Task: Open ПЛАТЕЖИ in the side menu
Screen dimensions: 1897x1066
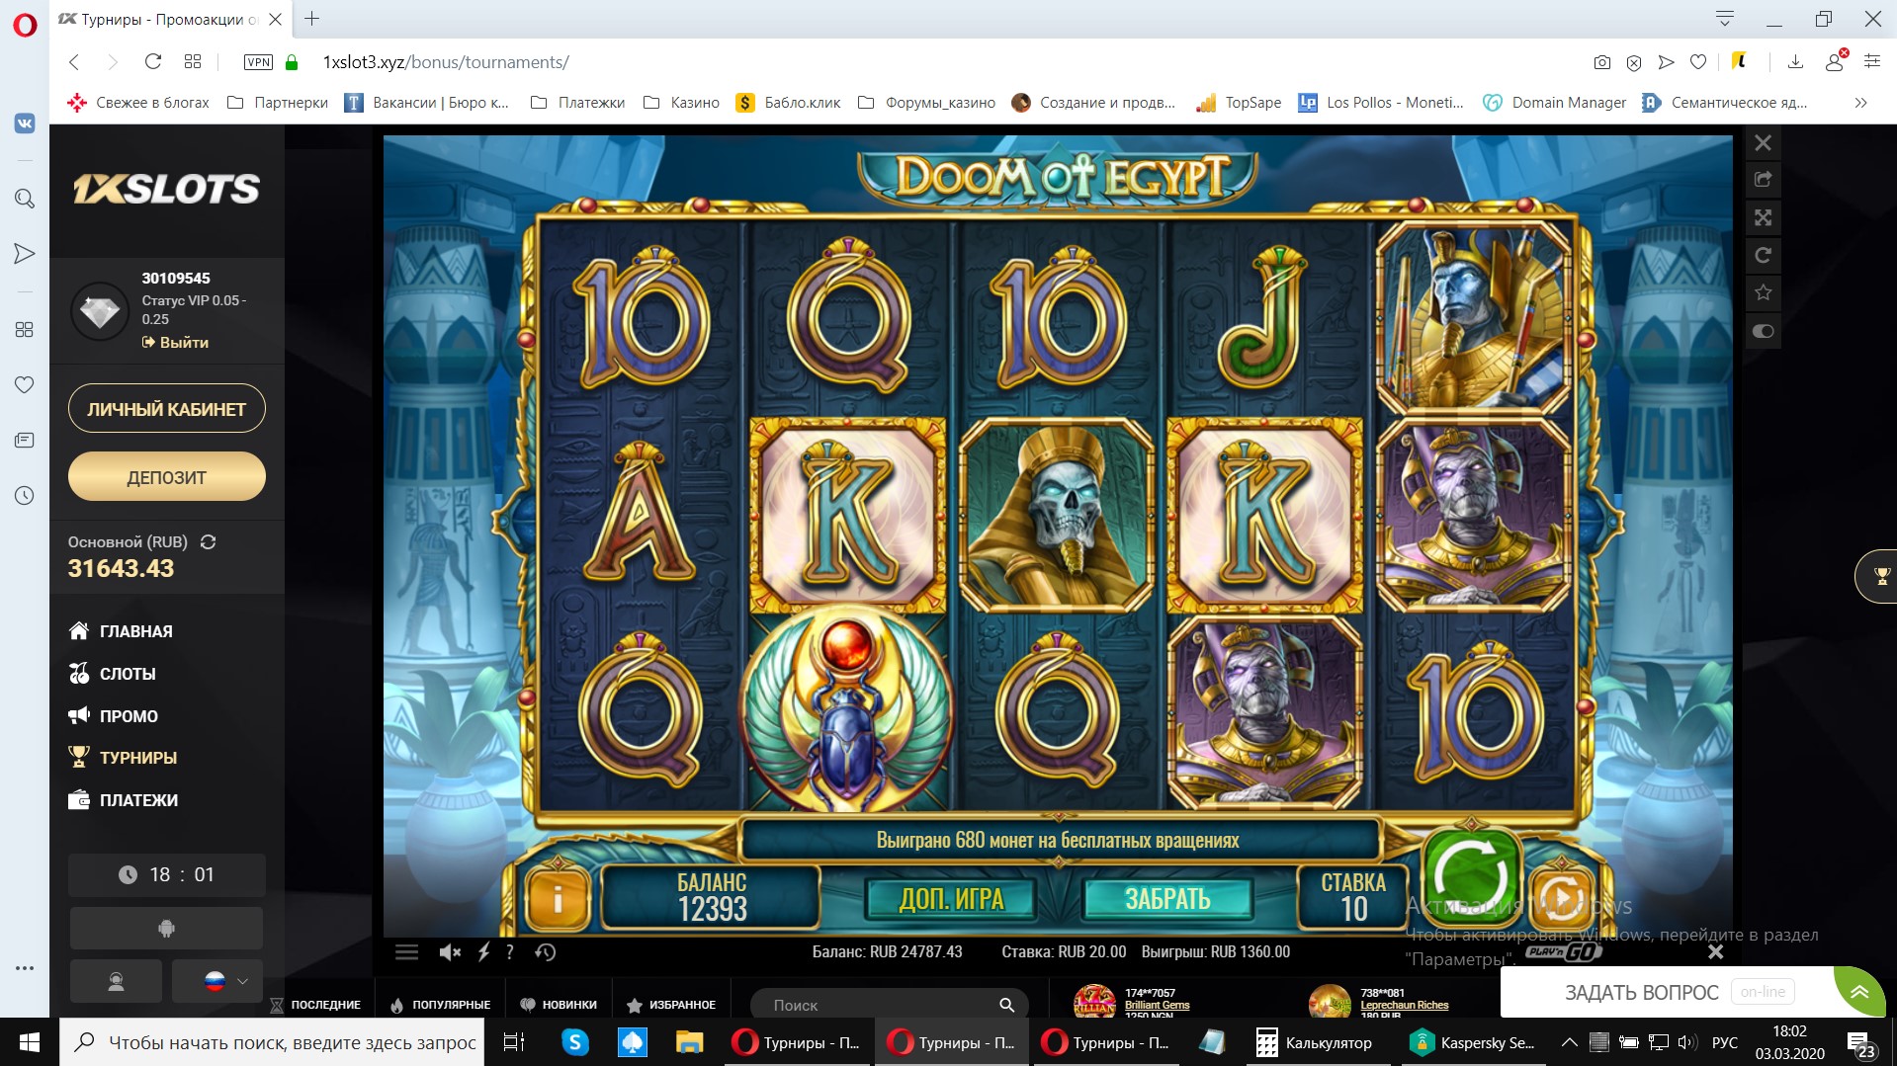Action: [x=123, y=800]
